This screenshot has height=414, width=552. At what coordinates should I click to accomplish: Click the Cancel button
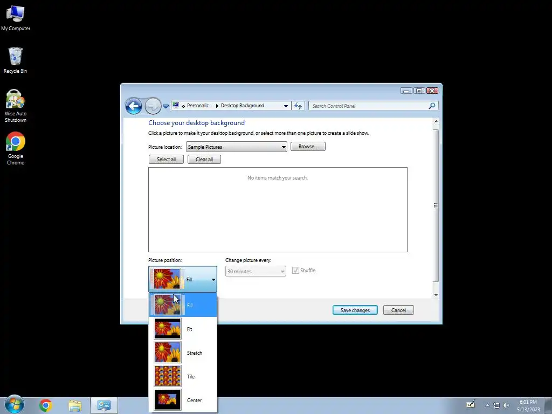pos(398,310)
